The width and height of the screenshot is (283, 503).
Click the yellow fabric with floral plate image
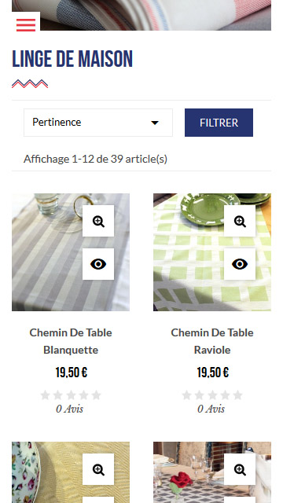(48, 472)
